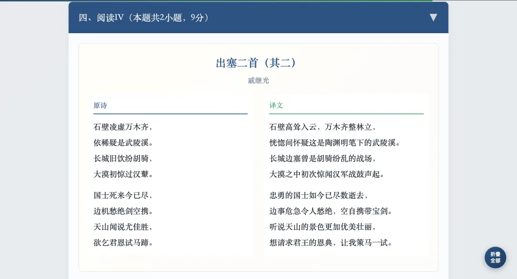The image size is (517, 279).
Task: Select the verse 天山闻说尤佳胜
Action: (x=124, y=227)
